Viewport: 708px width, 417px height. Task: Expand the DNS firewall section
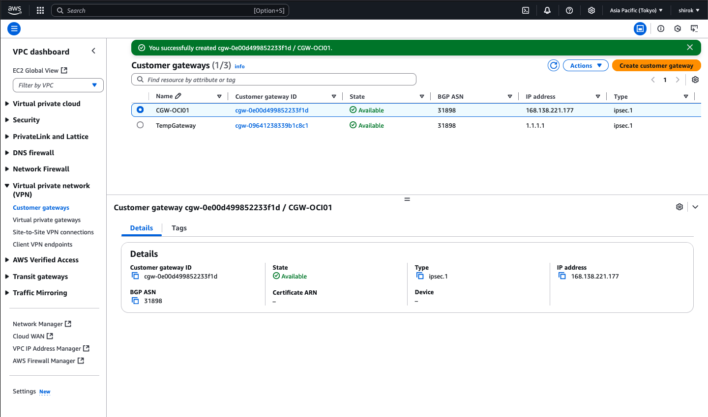tap(7, 153)
